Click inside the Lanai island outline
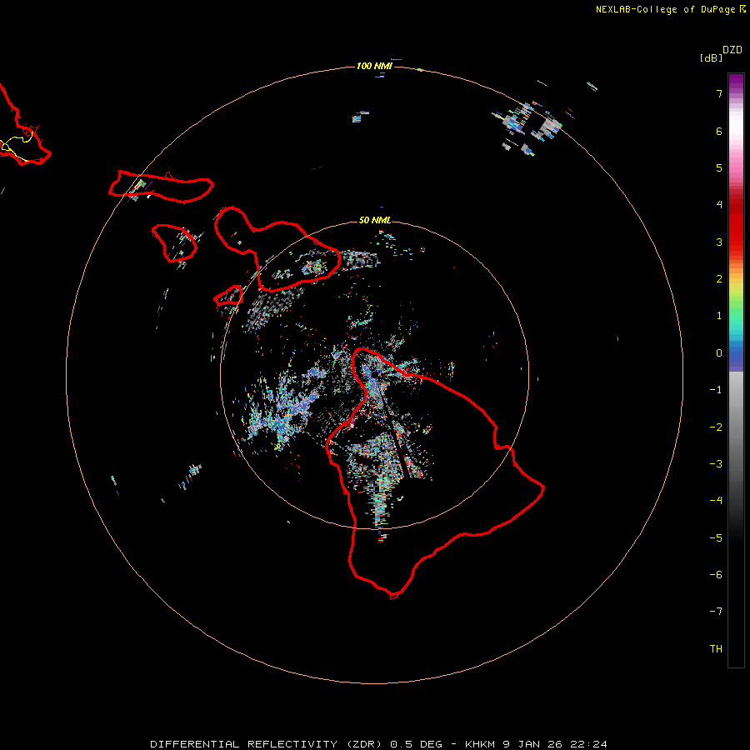The height and width of the screenshot is (750, 750). 174,242
